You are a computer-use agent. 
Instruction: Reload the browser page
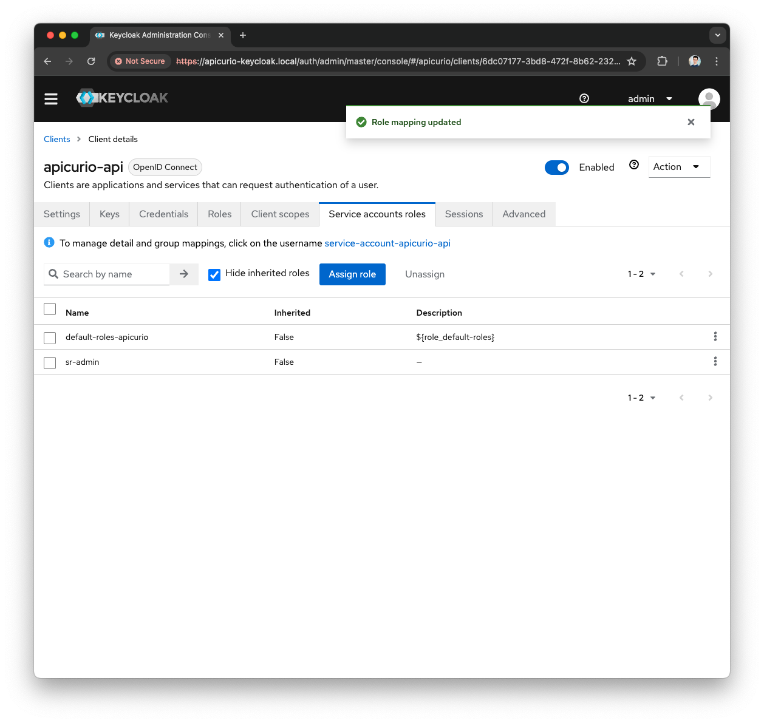pos(91,61)
